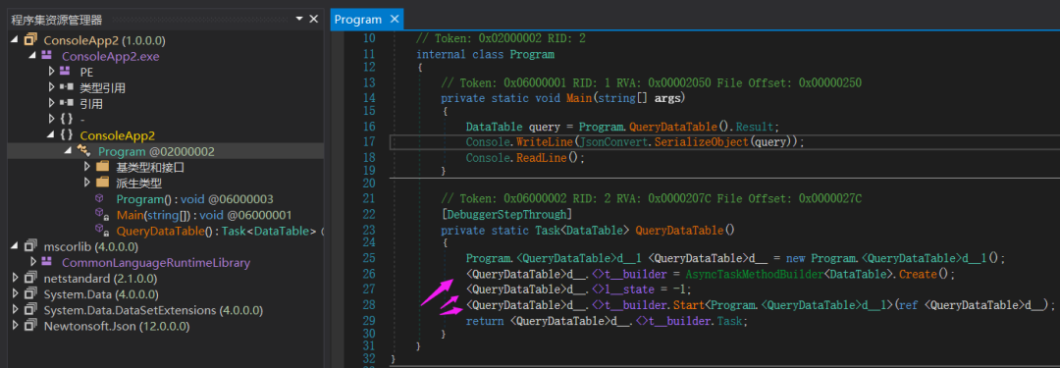Viewport: 1060px width, 368px height.
Task: Switch to the Program tab
Action: tap(358, 20)
